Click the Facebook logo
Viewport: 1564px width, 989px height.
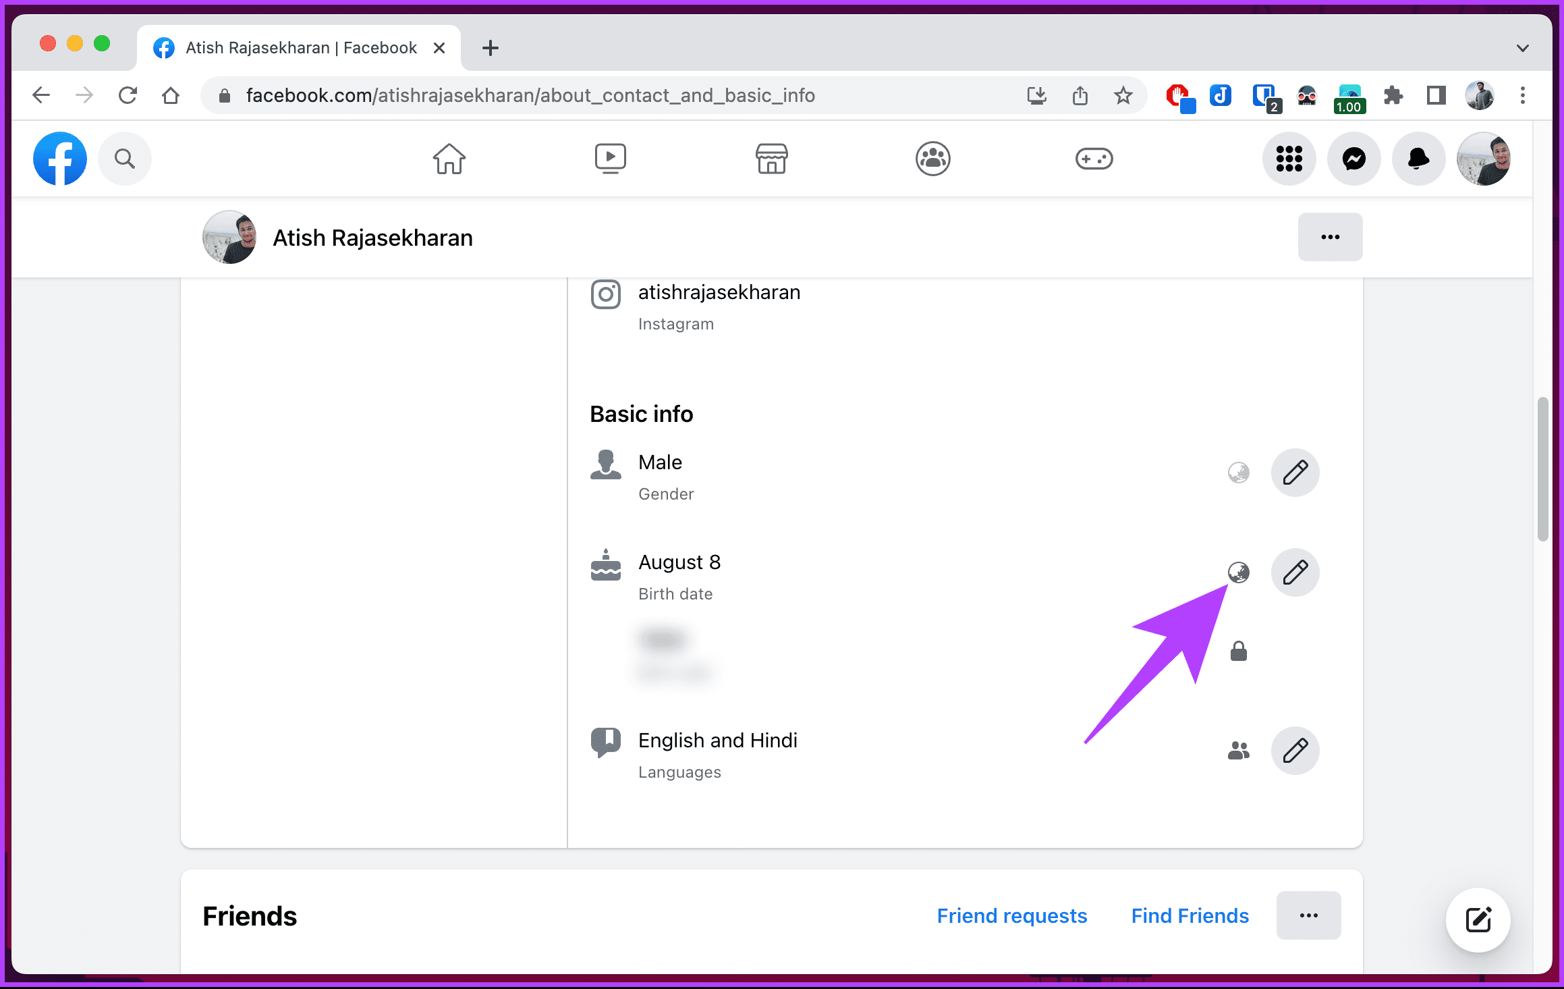[60, 159]
